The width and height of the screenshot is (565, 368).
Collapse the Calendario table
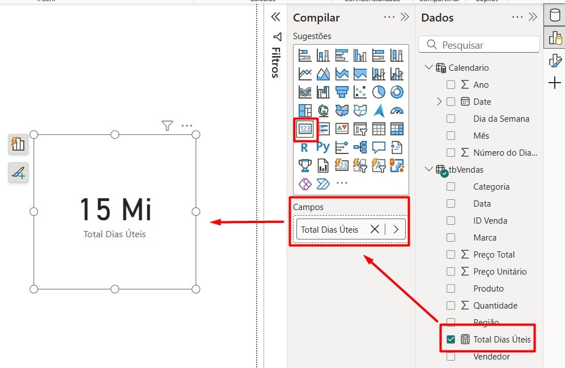[429, 67]
